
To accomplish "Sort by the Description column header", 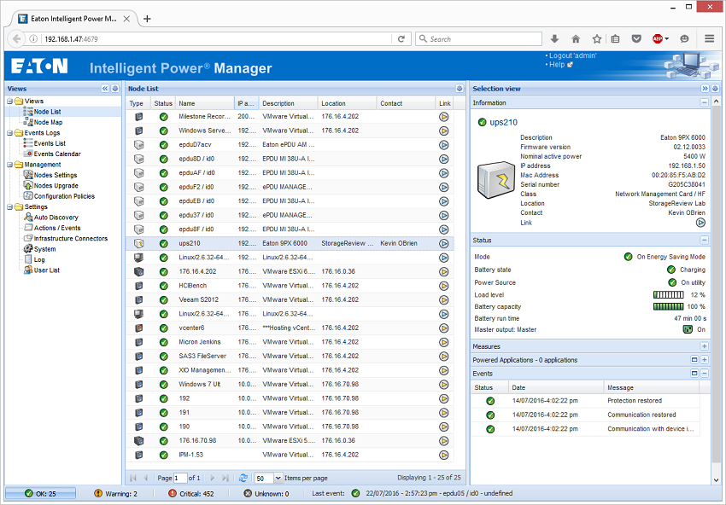I will (289, 103).
